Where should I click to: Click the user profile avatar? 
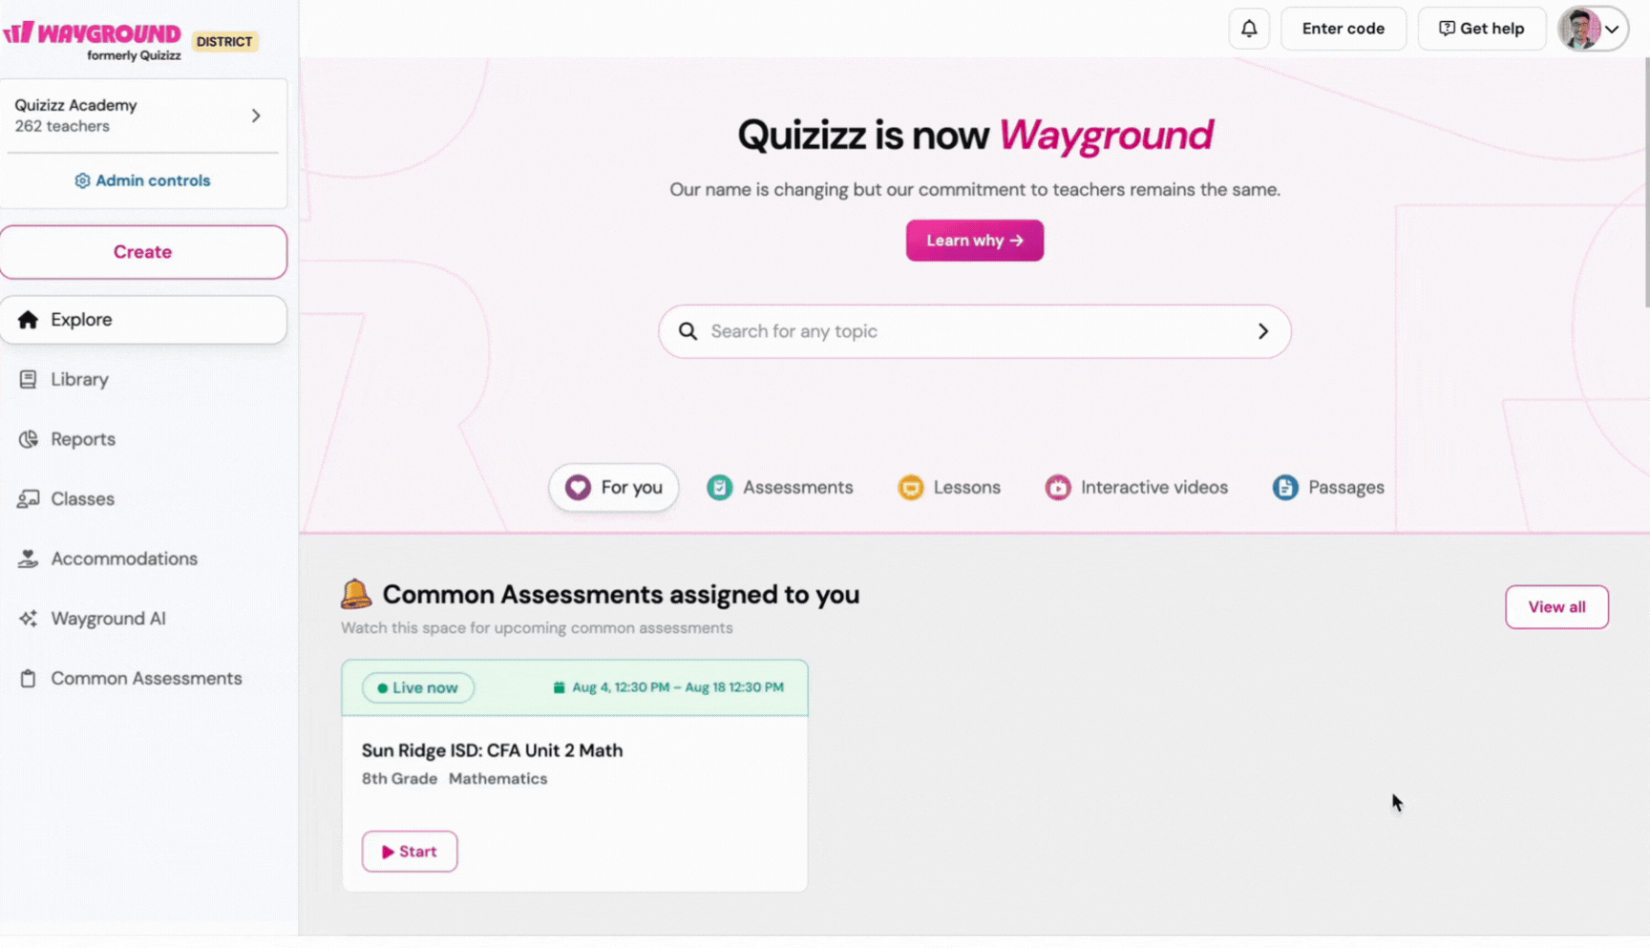[x=1579, y=29]
